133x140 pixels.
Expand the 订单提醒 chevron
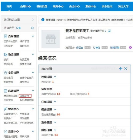point(55,101)
